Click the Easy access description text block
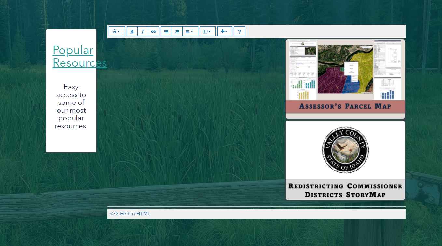 click(x=71, y=106)
